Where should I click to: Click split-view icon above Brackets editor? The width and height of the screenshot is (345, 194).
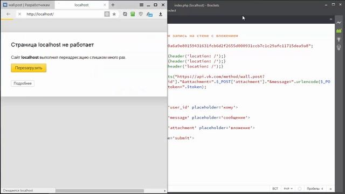[330, 19]
